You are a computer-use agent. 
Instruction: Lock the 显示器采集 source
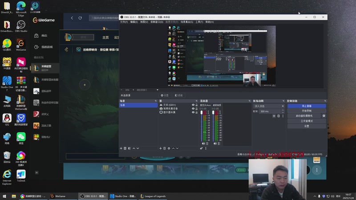(197, 112)
